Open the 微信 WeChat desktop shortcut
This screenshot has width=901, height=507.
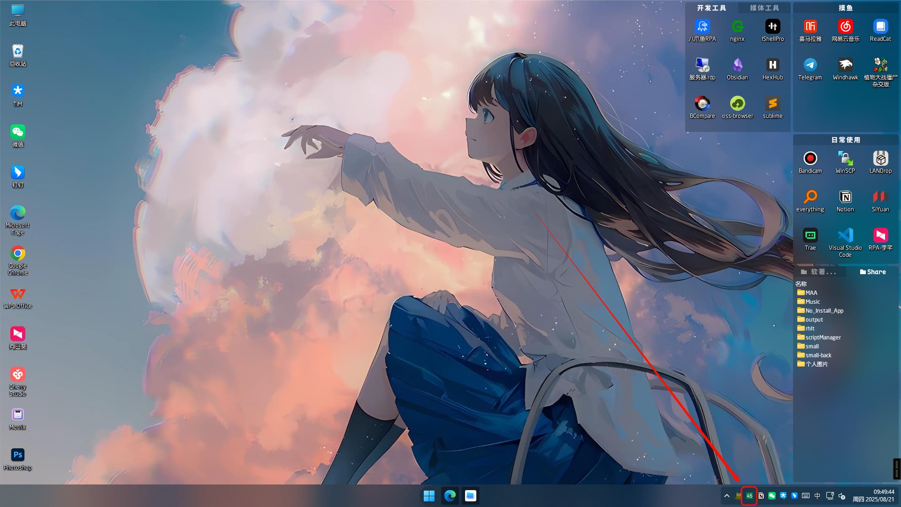18,136
